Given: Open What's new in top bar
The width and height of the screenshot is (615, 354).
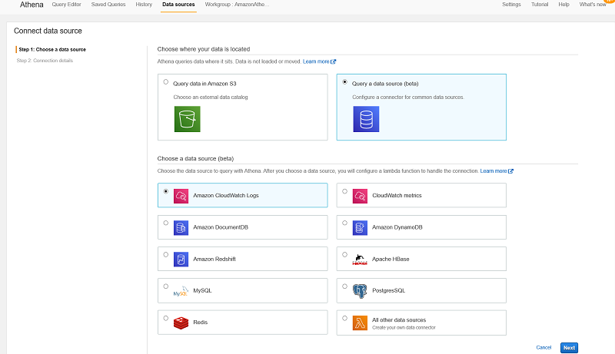Looking at the screenshot, I should coord(593,5).
